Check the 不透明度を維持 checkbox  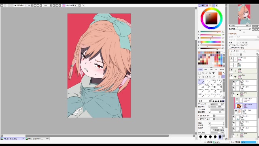tap(212, 130)
